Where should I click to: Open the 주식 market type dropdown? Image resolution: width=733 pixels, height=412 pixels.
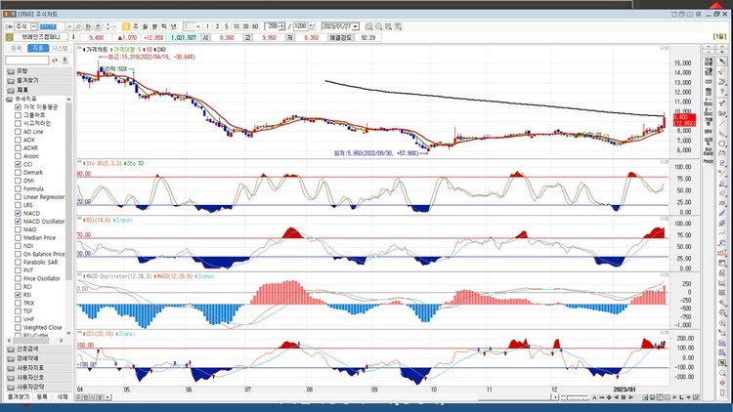pyautogui.click(x=33, y=26)
